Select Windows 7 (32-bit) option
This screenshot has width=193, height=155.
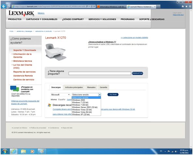point(86,102)
